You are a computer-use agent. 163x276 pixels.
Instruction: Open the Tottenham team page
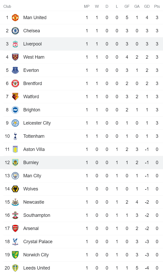[34, 136]
